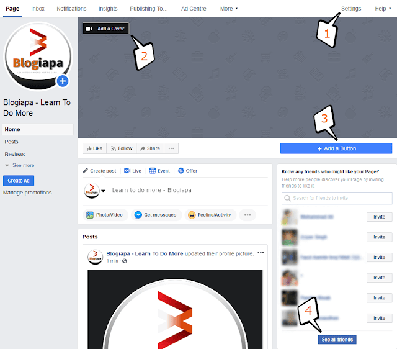Viewport: 397px width, 349px height.
Task: Open the post options three-dot menu
Action: [x=261, y=253]
